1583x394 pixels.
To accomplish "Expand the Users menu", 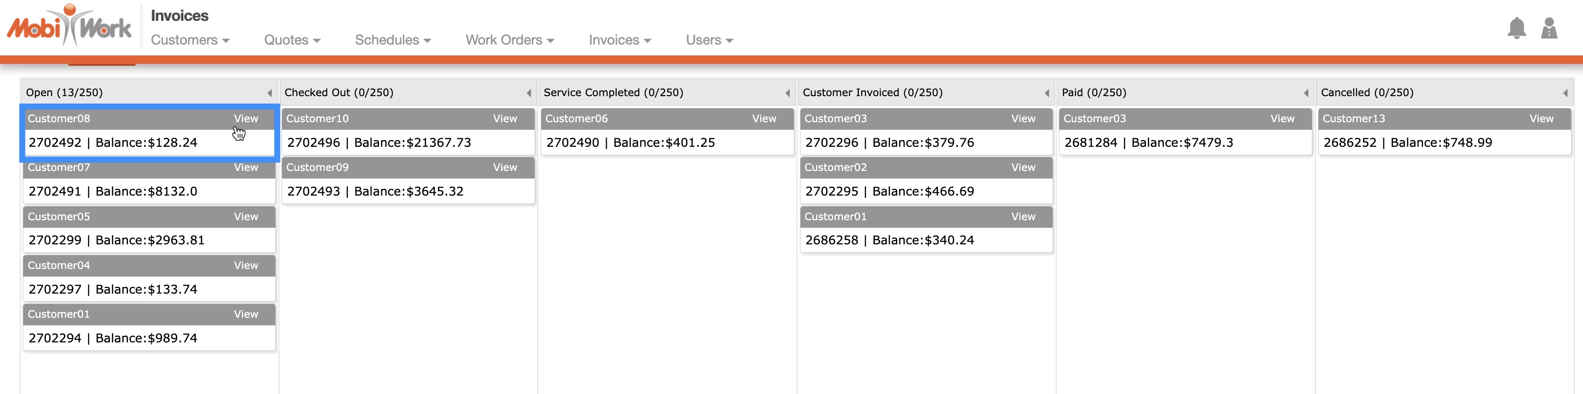I will pyautogui.click(x=709, y=40).
